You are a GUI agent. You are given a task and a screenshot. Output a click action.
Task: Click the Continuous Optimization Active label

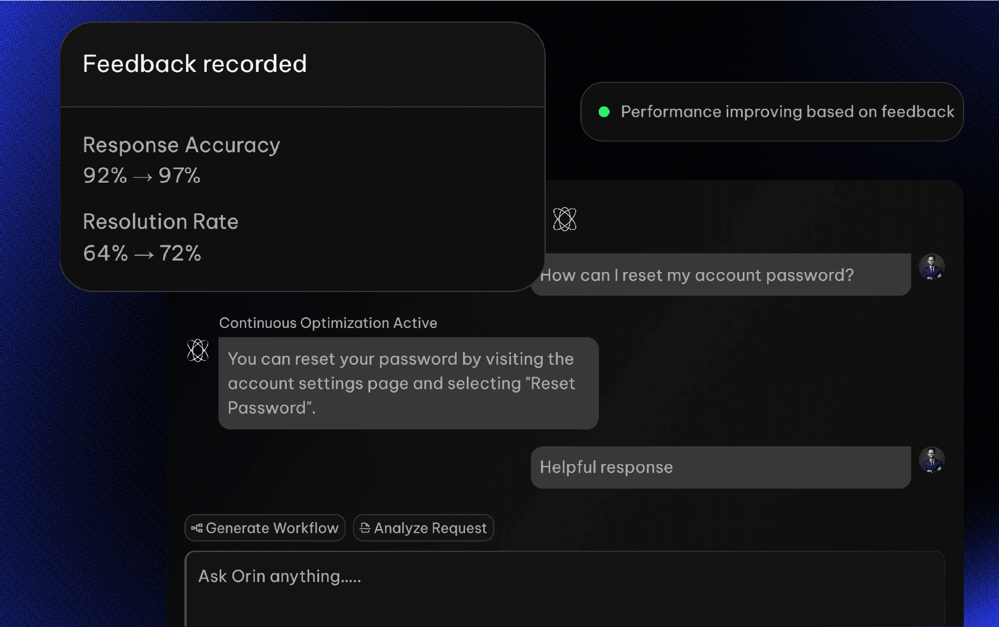[328, 323]
